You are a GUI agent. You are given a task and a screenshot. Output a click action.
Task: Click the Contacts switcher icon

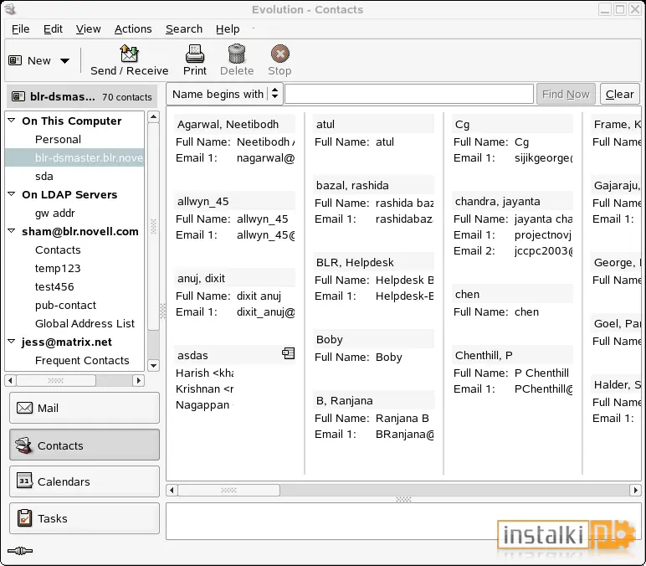pos(23,445)
